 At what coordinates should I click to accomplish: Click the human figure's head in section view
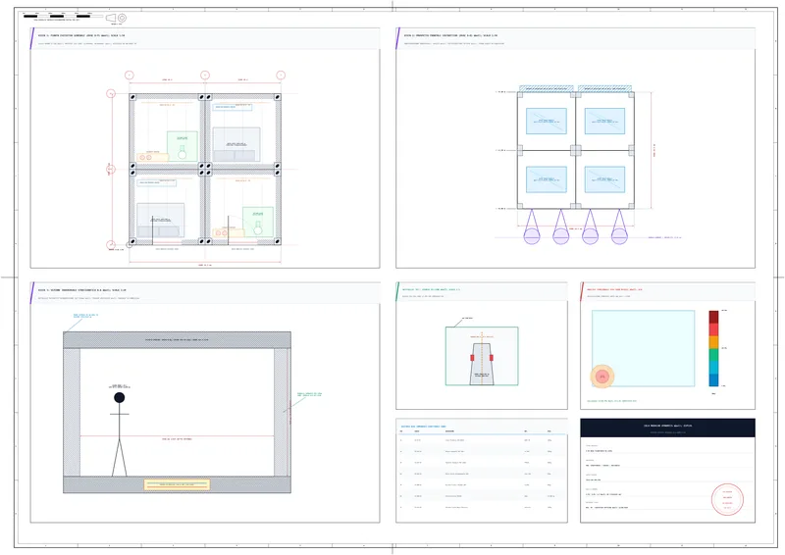119,397
